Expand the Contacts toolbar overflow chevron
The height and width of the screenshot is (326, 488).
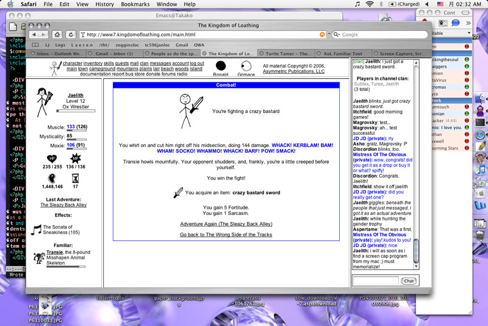[x=468, y=23]
